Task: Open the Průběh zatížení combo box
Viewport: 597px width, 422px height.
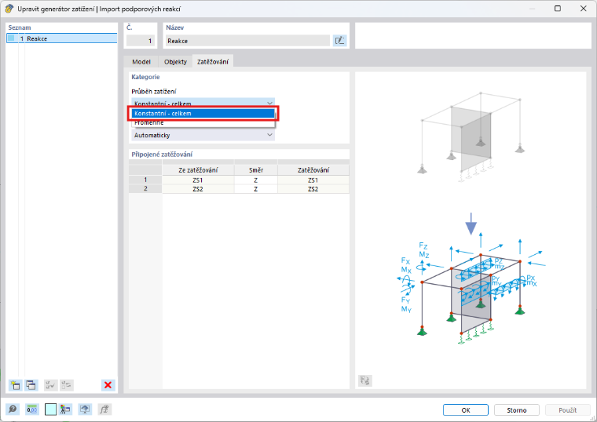Action: click(203, 103)
